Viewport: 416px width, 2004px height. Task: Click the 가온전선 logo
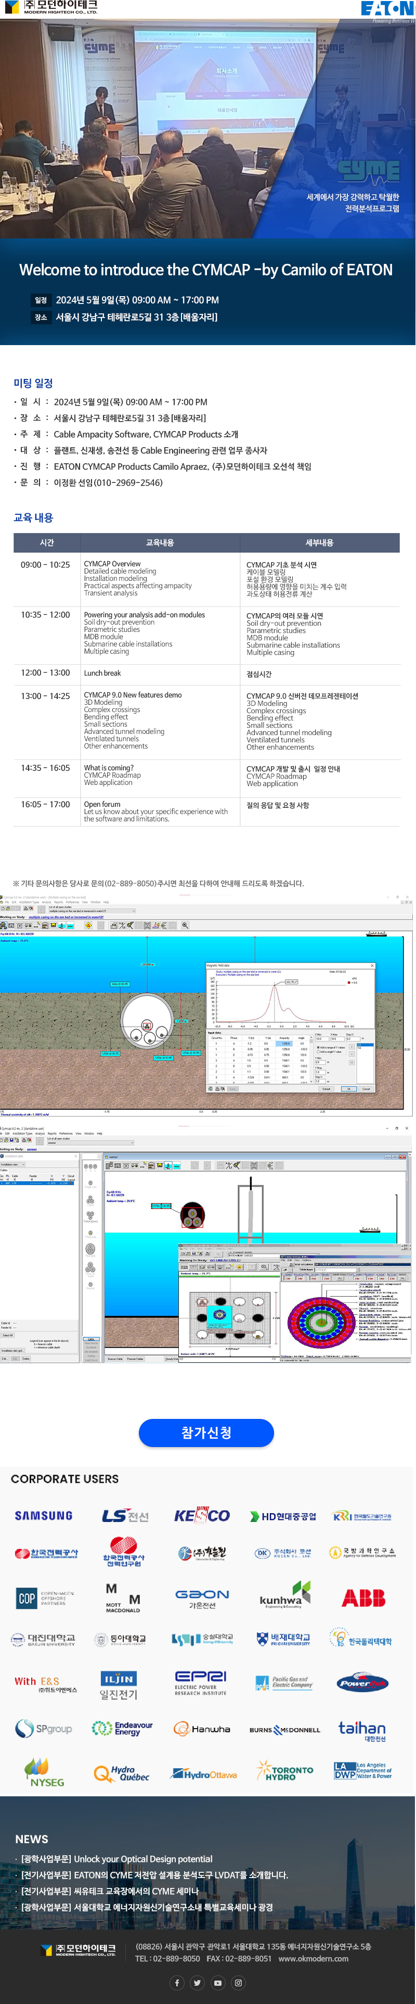tap(202, 1599)
